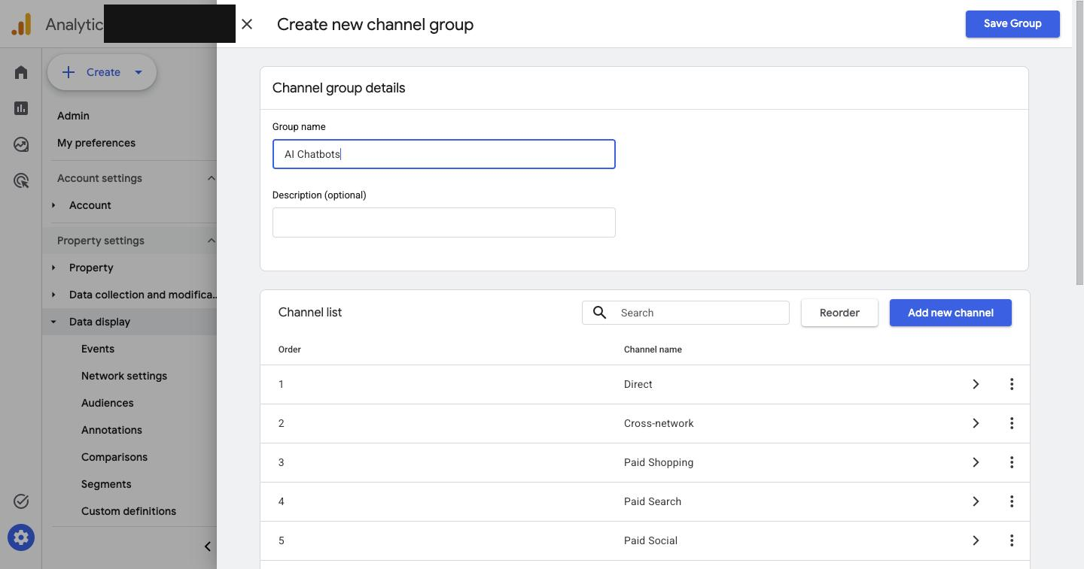Viewport: 1084px width, 569px height.
Task: Open three-dot menu for Paid Shopping channel
Action: (x=1012, y=462)
